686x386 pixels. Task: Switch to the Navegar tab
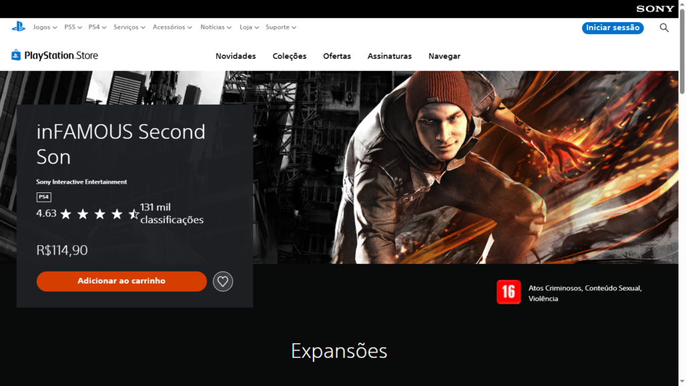pyautogui.click(x=444, y=56)
